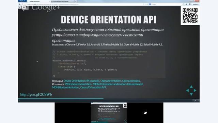Image resolution: width=218 pixels, height=123 pixels.
Task: Click the browser back button
Action: tap(20, 4)
